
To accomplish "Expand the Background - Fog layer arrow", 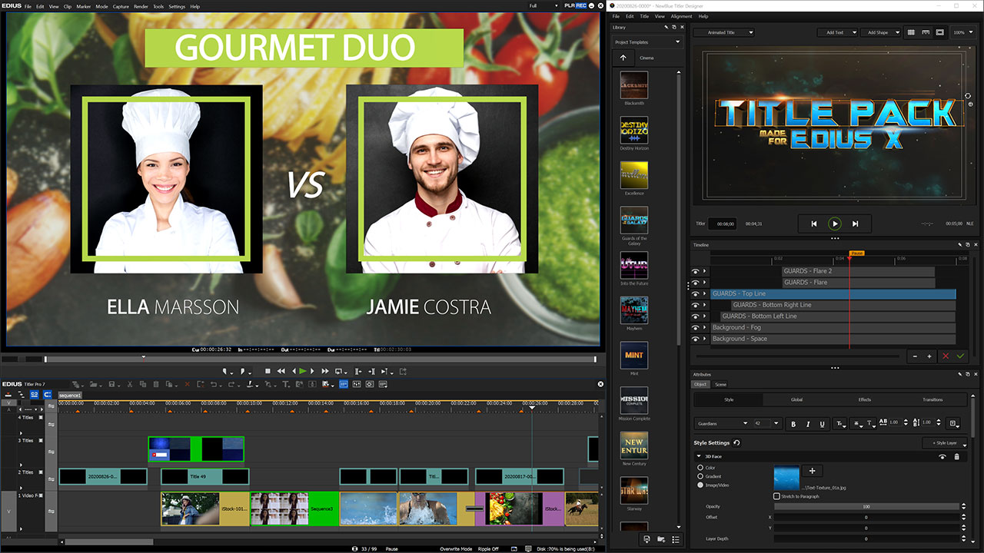I will point(705,328).
